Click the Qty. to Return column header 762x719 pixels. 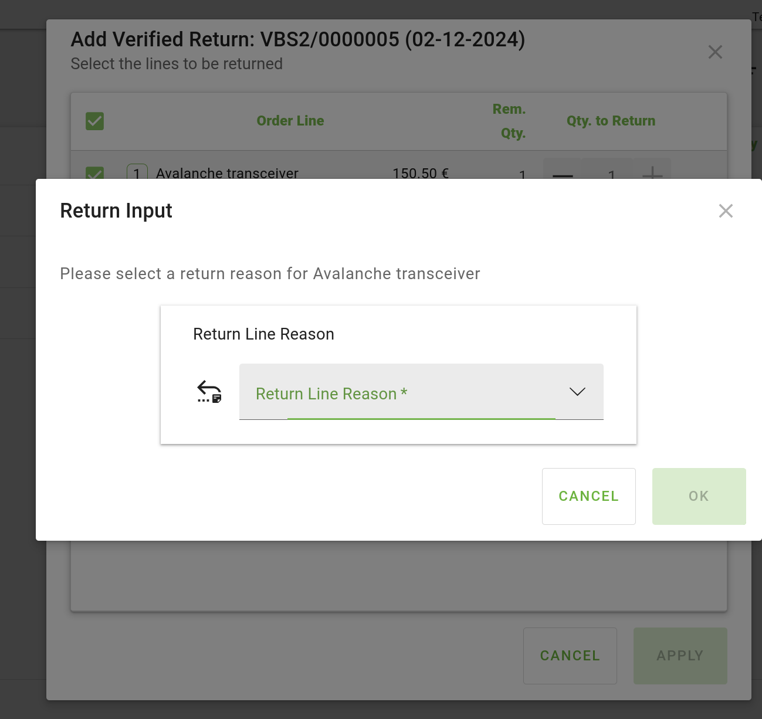(x=611, y=121)
